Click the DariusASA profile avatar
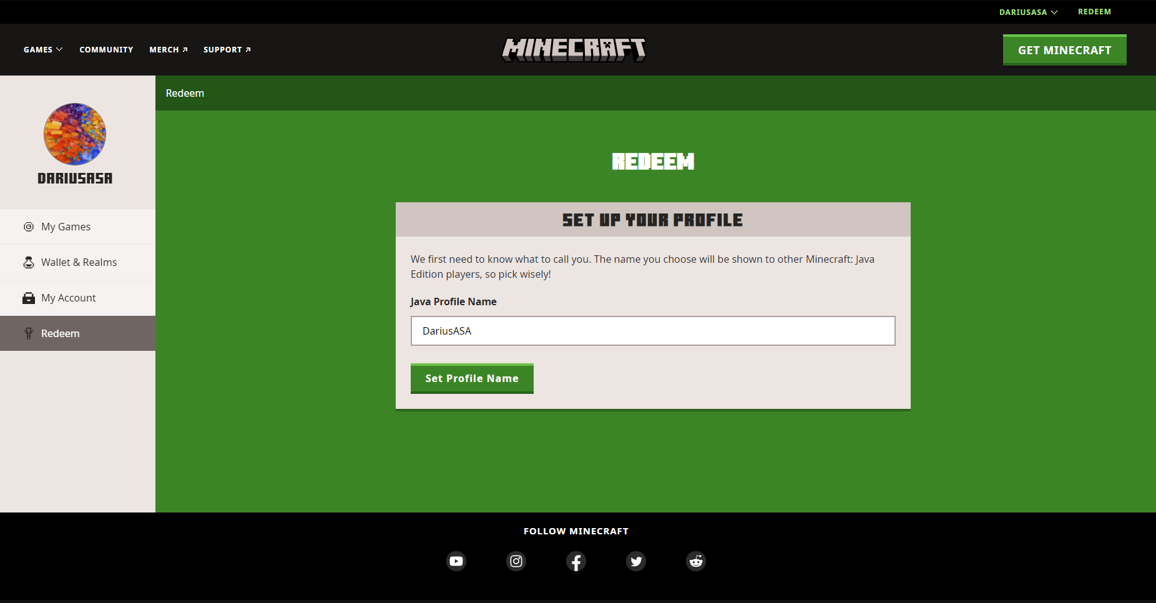The image size is (1156, 603). coord(75,134)
